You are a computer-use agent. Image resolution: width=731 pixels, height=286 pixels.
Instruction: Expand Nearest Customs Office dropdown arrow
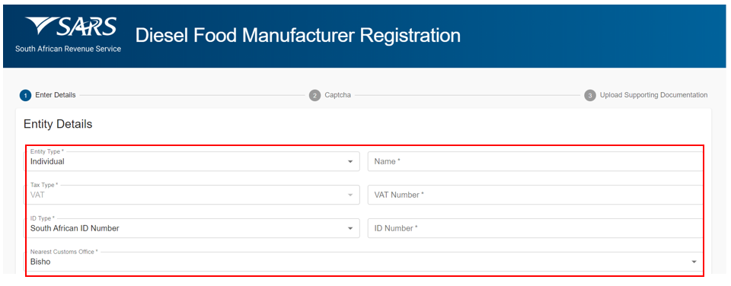pos(694,262)
